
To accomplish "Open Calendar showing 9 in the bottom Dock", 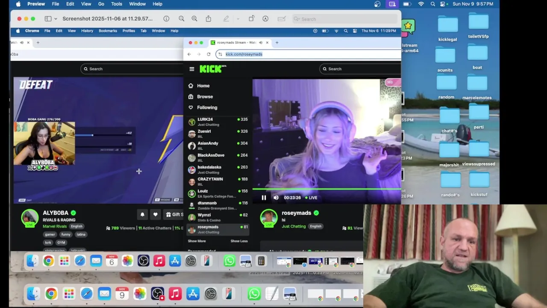I will [x=122, y=293].
